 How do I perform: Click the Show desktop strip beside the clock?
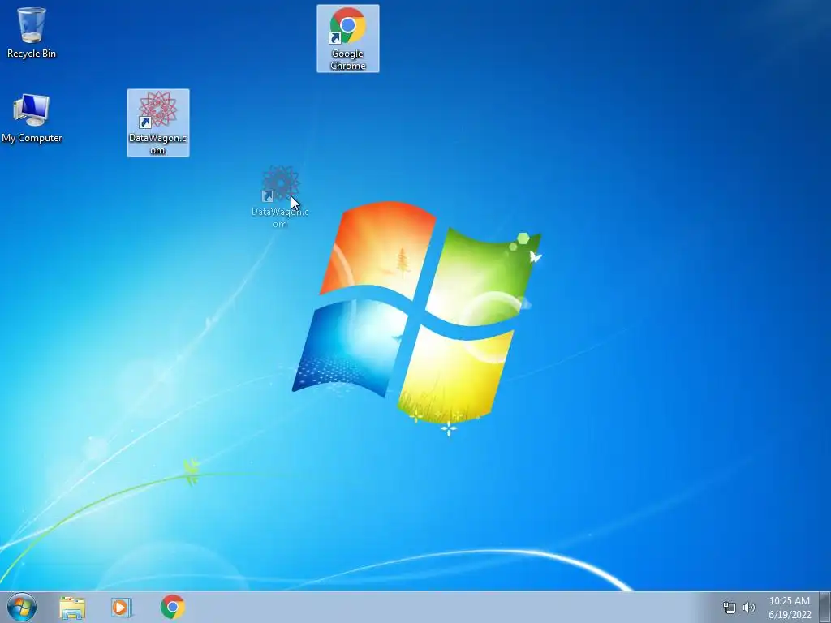(x=825, y=607)
